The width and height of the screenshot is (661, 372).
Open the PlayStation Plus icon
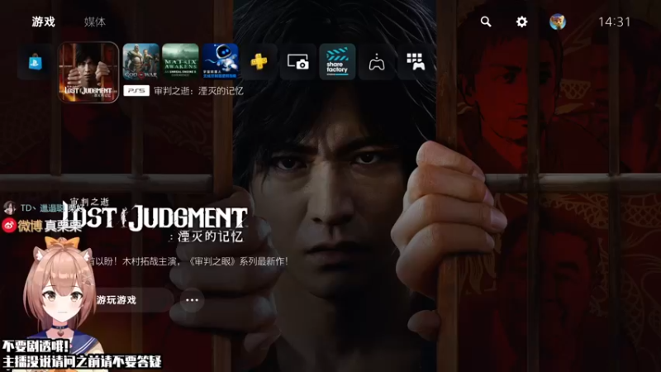pyautogui.click(x=259, y=62)
